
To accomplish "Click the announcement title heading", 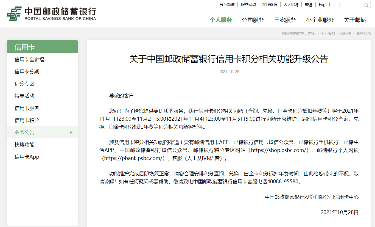I will 229,59.
